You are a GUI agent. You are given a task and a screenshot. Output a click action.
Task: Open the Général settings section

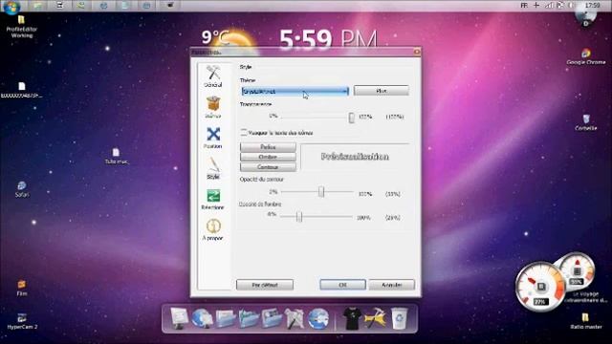[x=213, y=76]
